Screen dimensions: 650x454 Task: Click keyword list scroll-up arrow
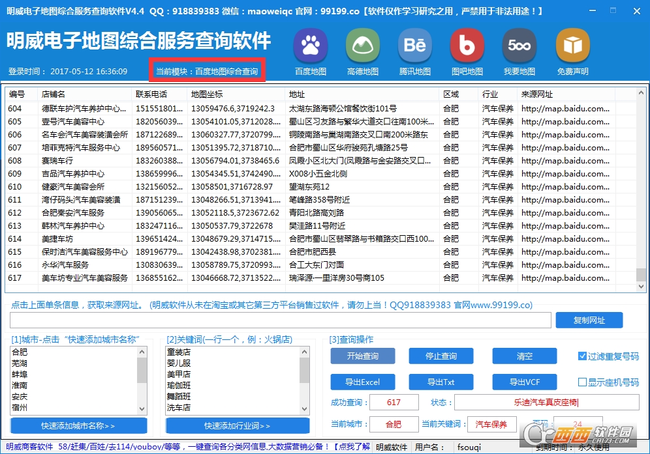tap(304, 352)
